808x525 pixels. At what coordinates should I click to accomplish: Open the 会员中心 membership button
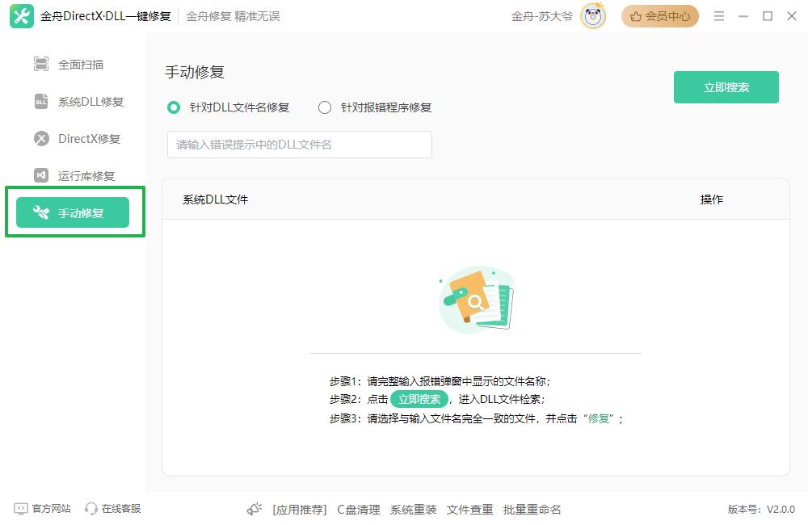point(659,16)
